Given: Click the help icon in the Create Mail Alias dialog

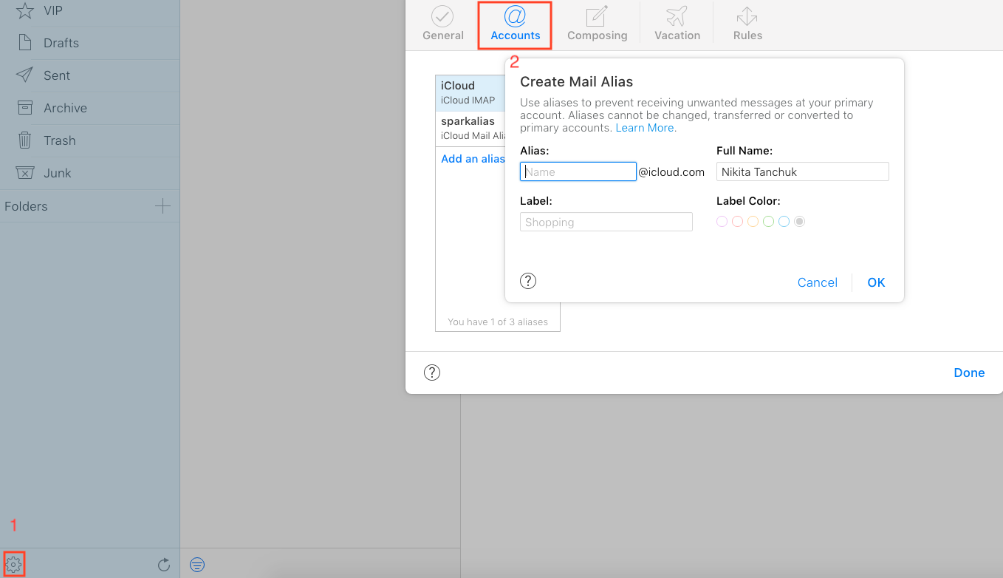Looking at the screenshot, I should coord(528,281).
